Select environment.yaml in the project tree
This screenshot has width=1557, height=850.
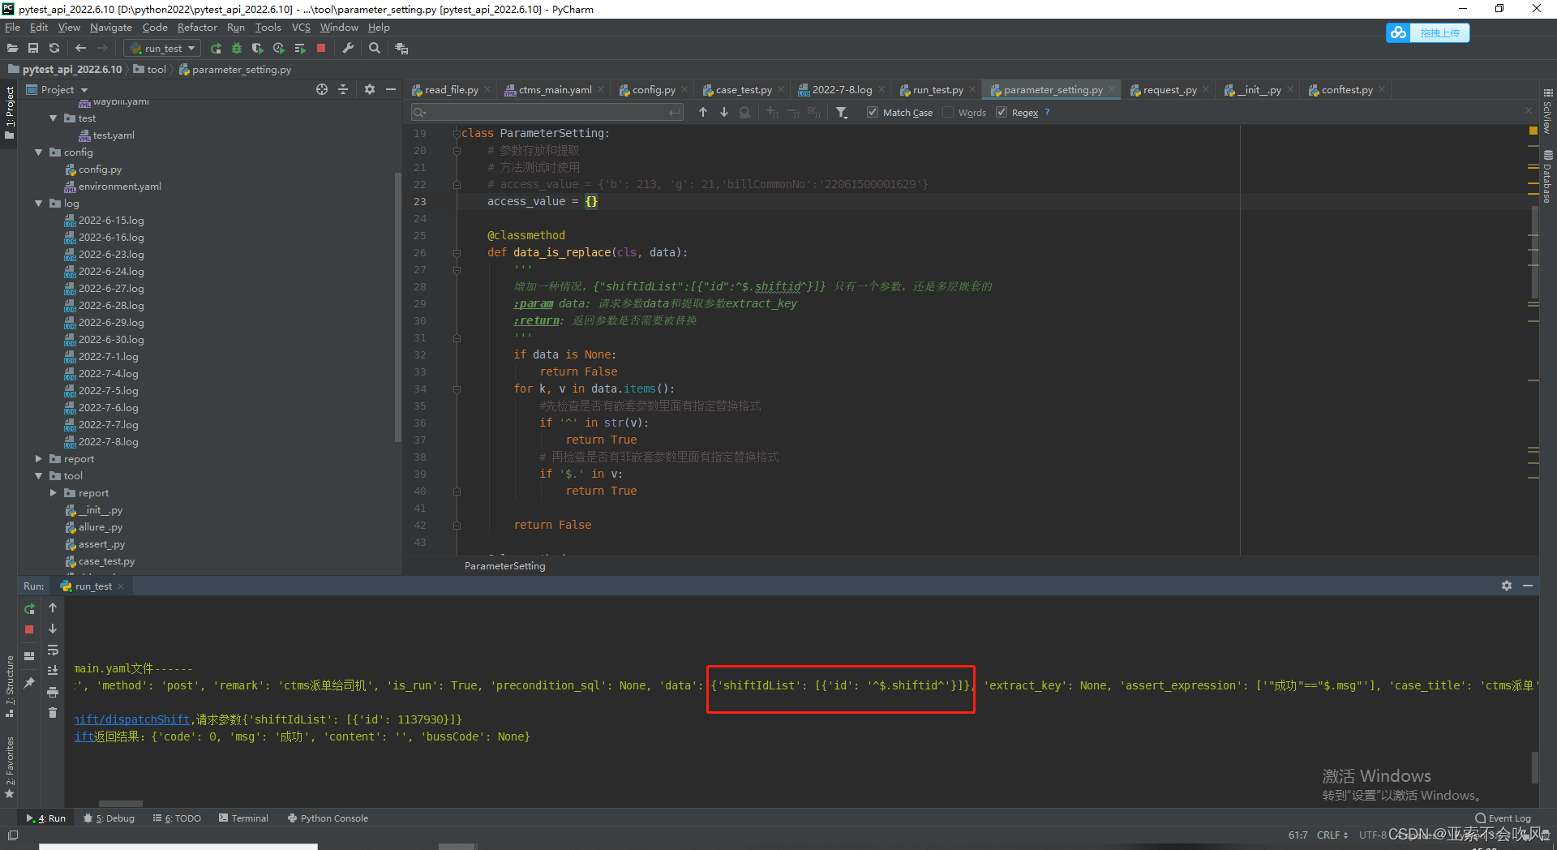point(120,187)
